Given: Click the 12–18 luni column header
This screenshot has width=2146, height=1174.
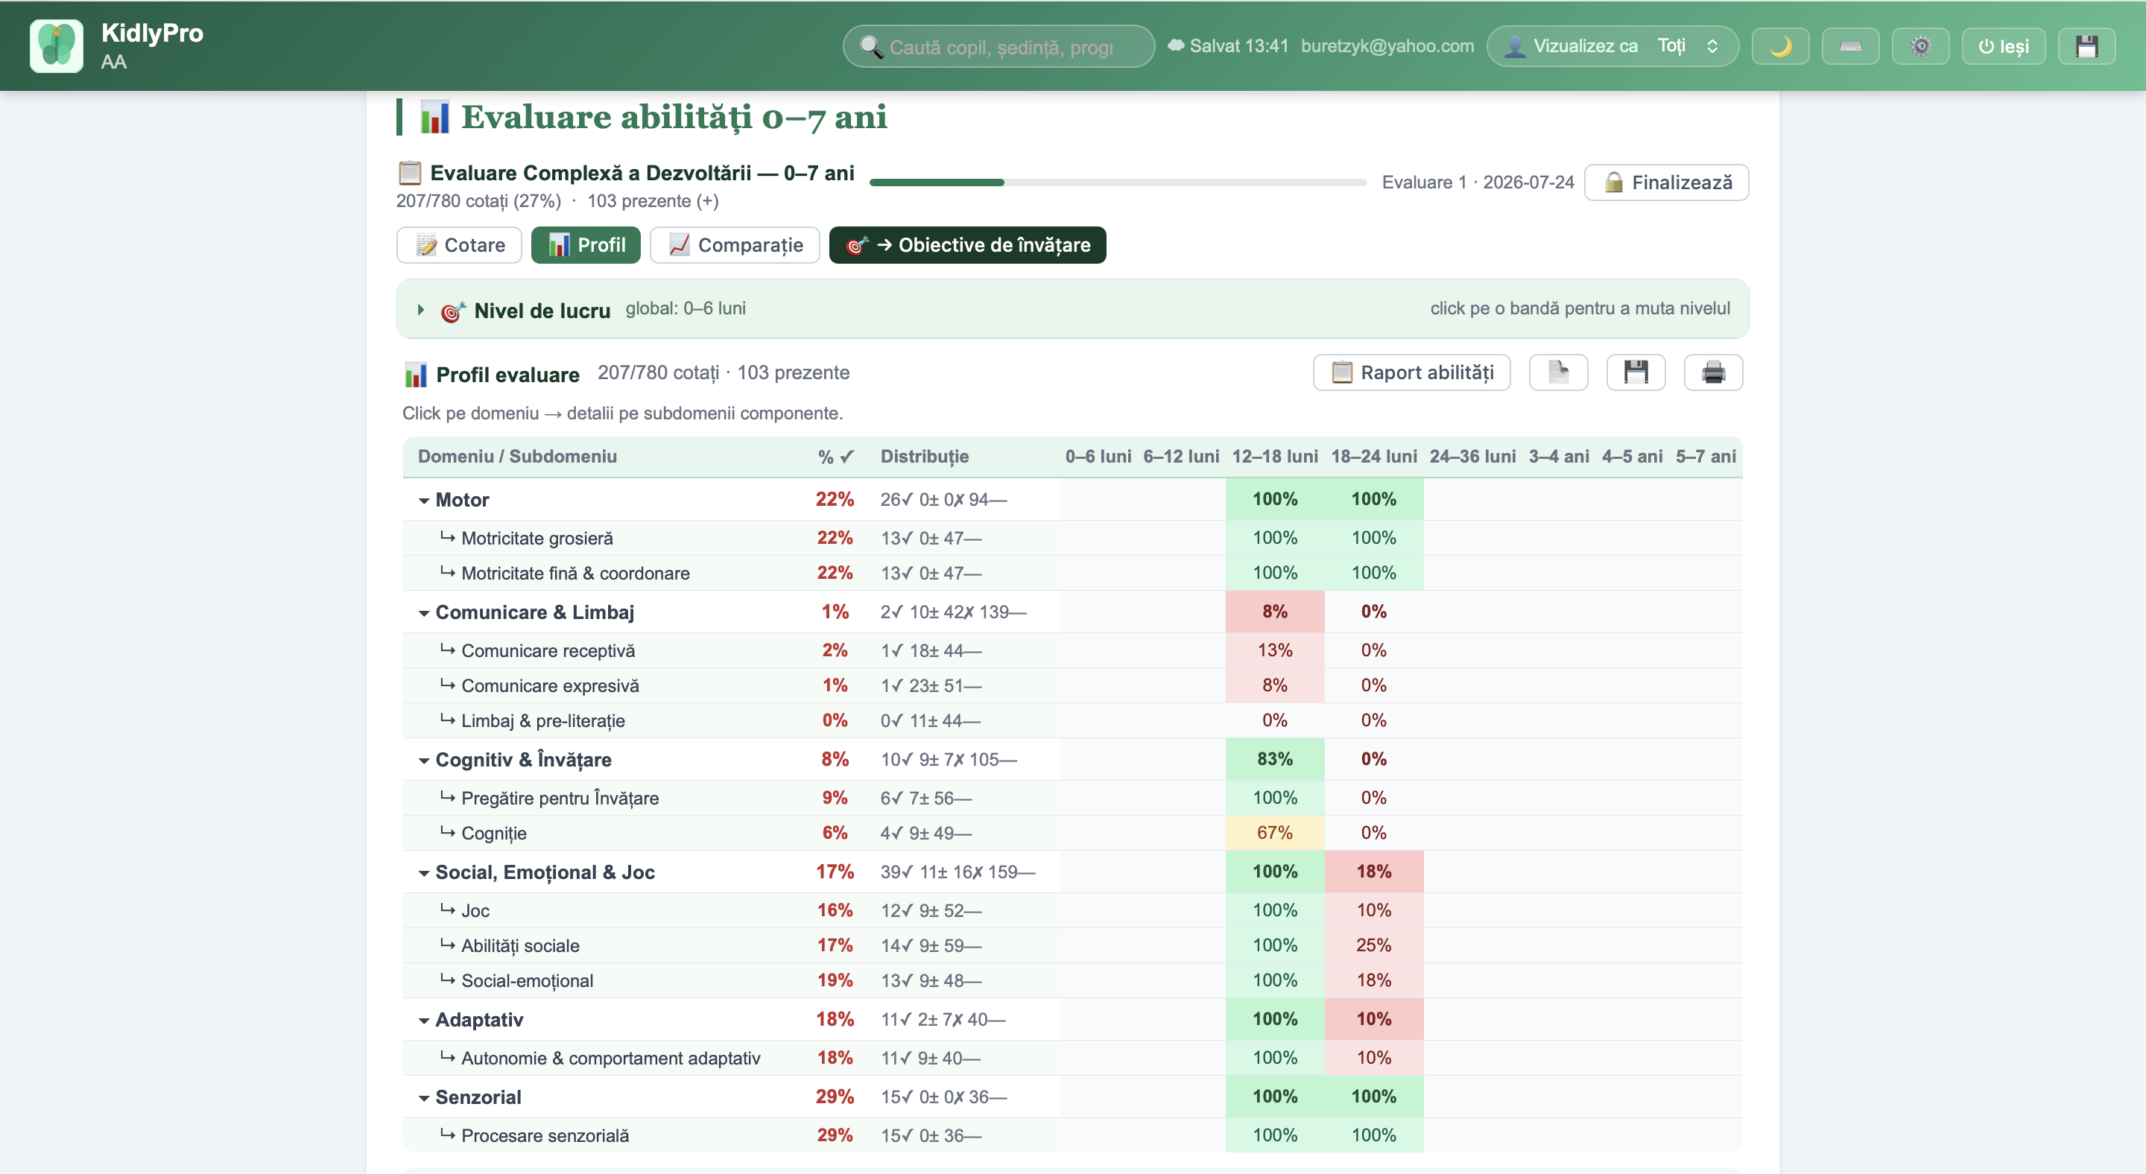Looking at the screenshot, I should 1275,457.
